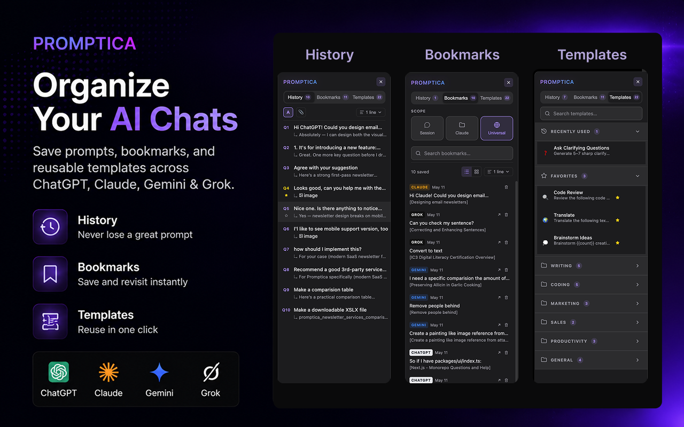Screen dimensions: 684x427
Task: Delete the 'So if I have packages/ui' bookmark
Action: coord(507,353)
